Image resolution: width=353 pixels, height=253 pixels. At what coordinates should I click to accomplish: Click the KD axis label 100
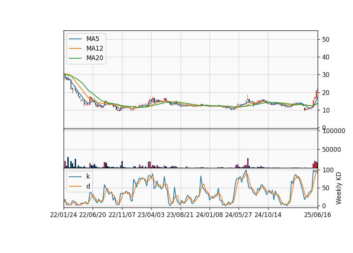(x=328, y=170)
